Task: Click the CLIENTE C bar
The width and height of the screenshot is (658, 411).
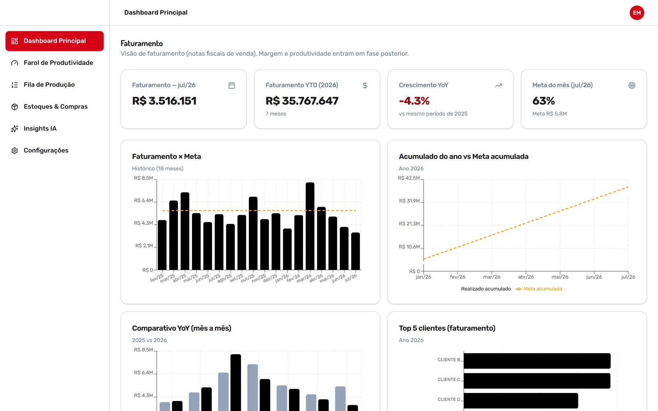Action: pos(537,381)
